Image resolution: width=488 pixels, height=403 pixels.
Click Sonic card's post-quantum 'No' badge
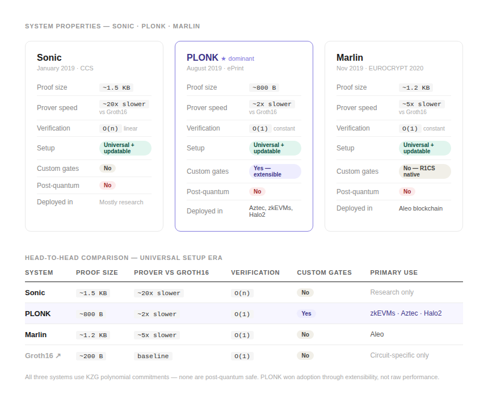click(107, 185)
